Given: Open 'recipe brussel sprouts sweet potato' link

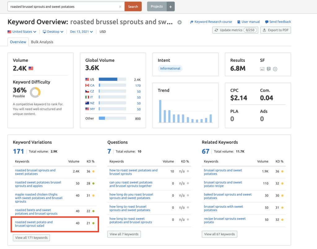Looking at the screenshot, I should pos(225,220).
